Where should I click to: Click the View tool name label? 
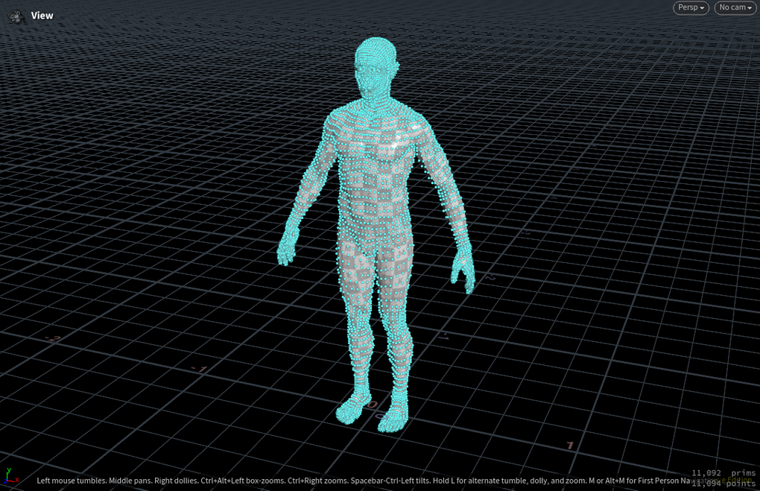42,16
